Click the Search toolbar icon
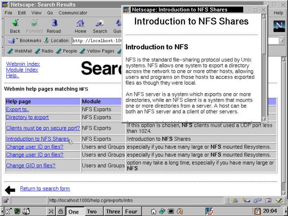The image size is (288, 216). 100,26
